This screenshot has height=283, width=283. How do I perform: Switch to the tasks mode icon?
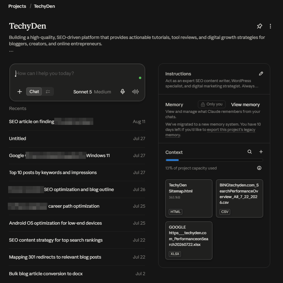coord(48,92)
